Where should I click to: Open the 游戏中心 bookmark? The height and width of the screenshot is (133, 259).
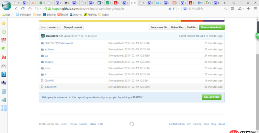pyautogui.click(x=76, y=15)
